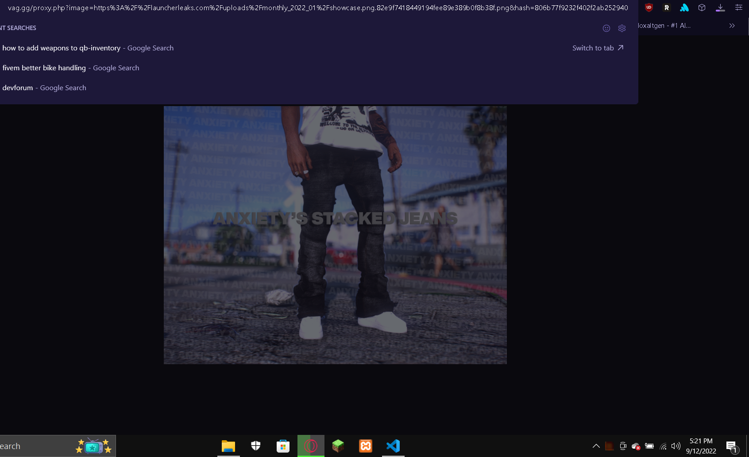Select 'how to add weapons to qb-inventory' suggestion
Viewport: 749px width, 457px height.
pyautogui.click(x=318, y=48)
